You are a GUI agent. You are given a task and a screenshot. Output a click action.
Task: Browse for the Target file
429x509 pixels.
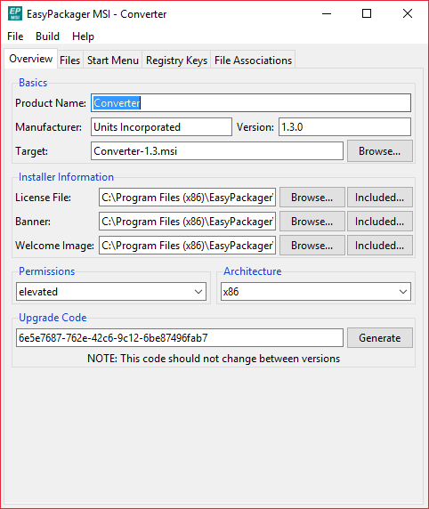pyautogui.click(x=380, y=151)
